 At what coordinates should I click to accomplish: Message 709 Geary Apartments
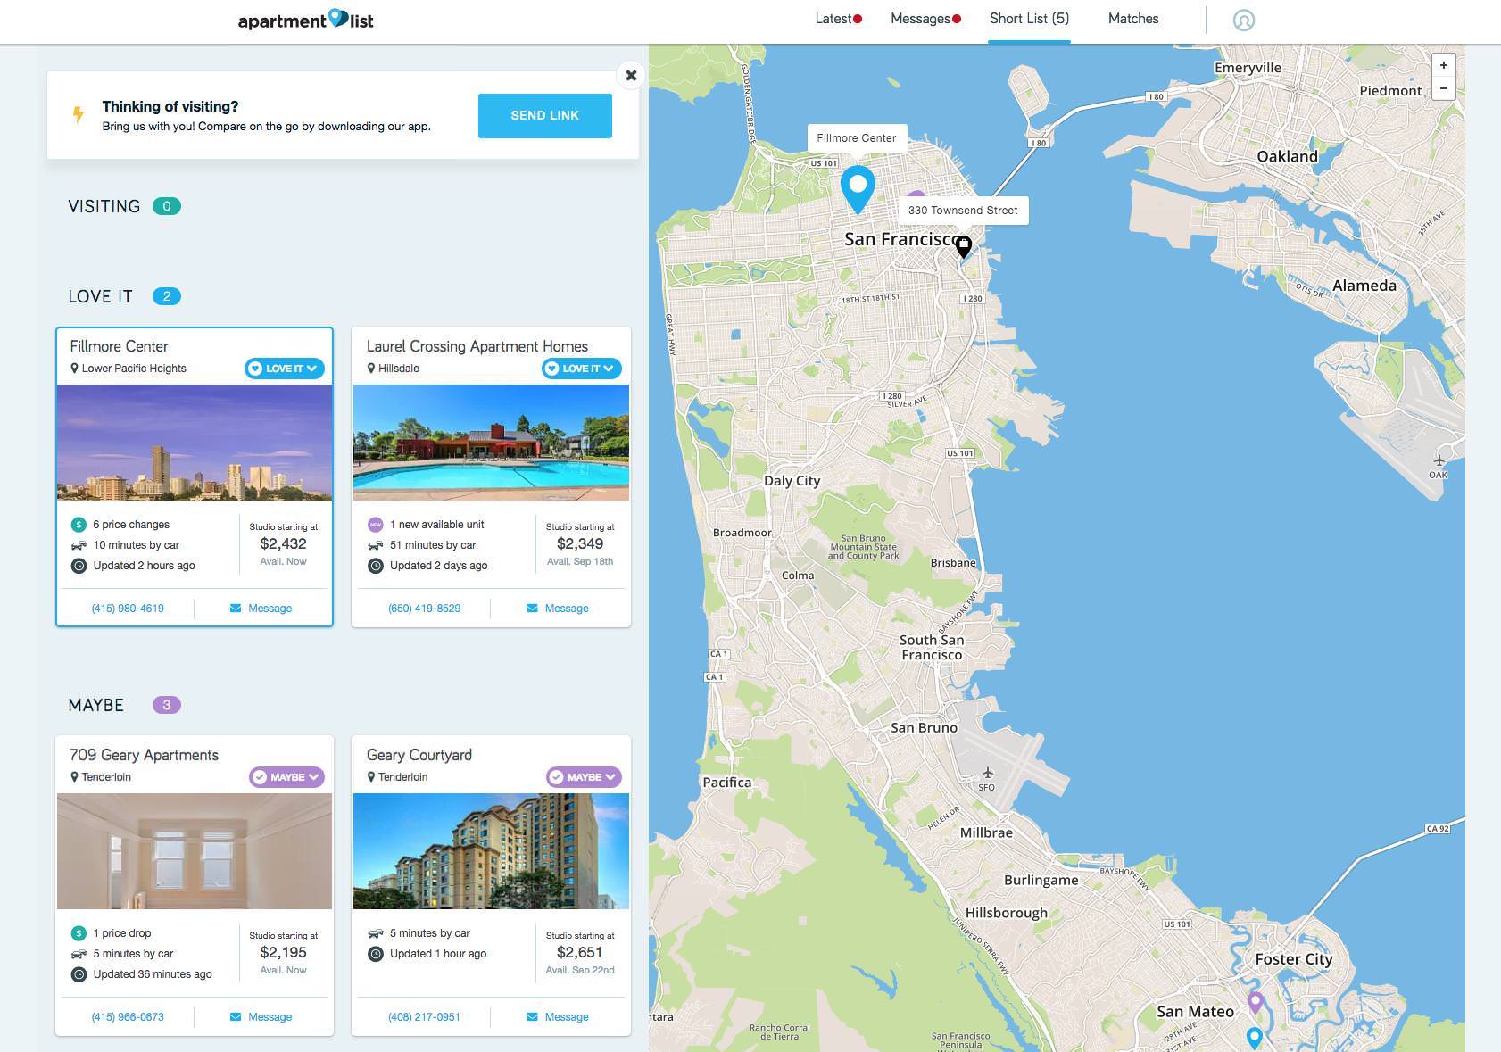[261, 1017]
